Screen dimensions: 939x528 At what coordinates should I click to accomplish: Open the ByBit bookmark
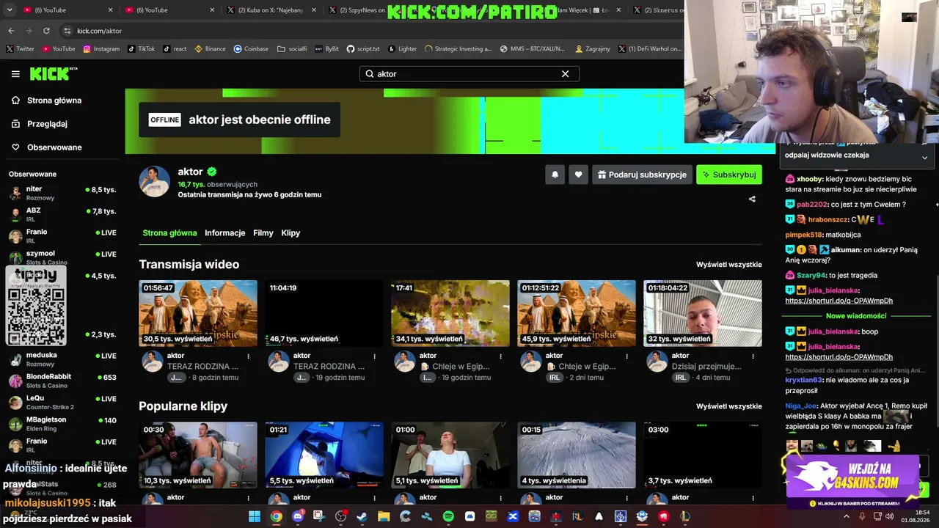[x=326, y=49]
